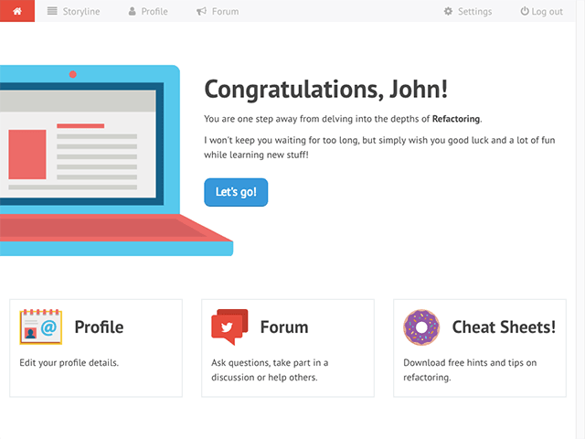The height and width of the screenshot is (439, 585).
Task: Click the gear icon beside Settings
Action: [448, 12]
